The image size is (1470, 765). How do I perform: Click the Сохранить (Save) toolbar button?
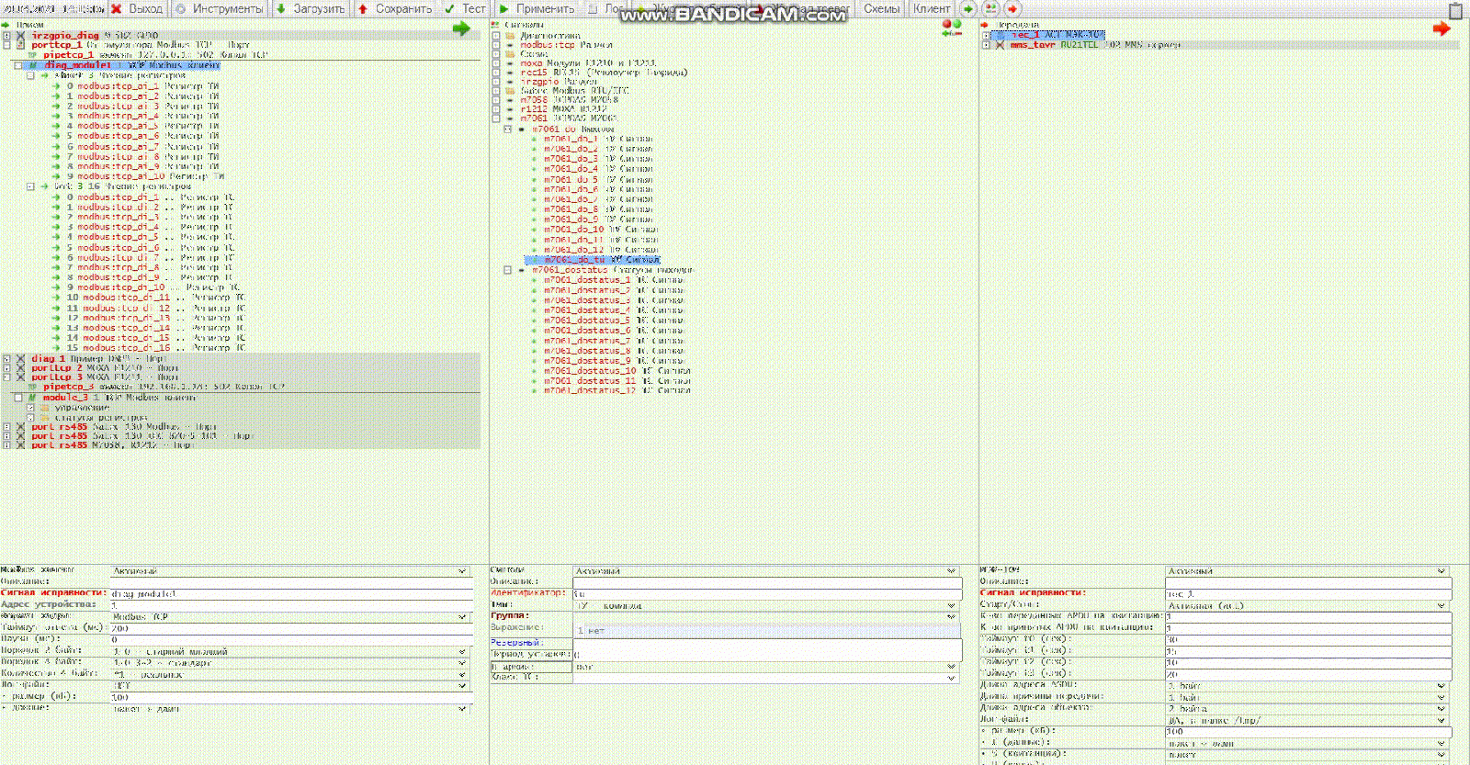(395, 8)
